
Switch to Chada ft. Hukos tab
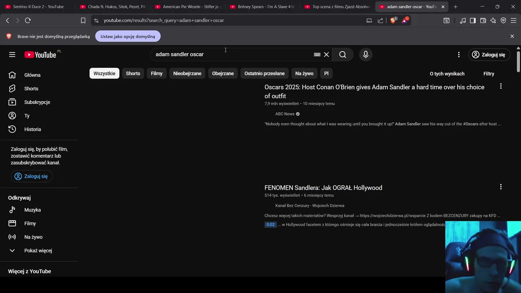pos(113,7)
